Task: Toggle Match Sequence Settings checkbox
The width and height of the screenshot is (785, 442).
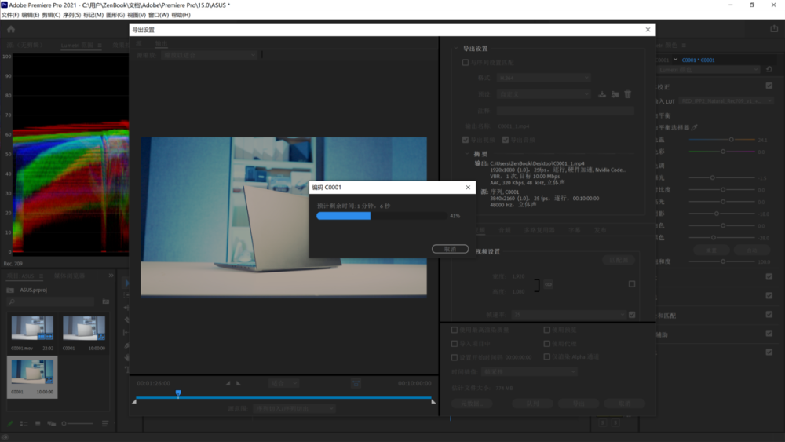Action: pos(465,63)
